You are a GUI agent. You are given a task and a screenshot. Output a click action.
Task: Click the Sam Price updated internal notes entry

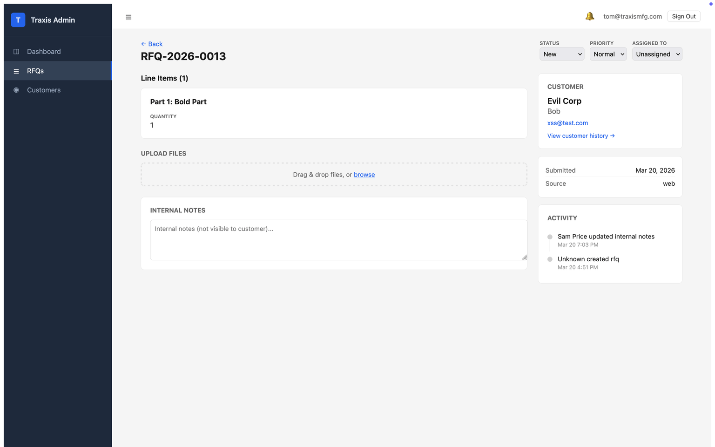pyautogui.click(x=606, y=237)
